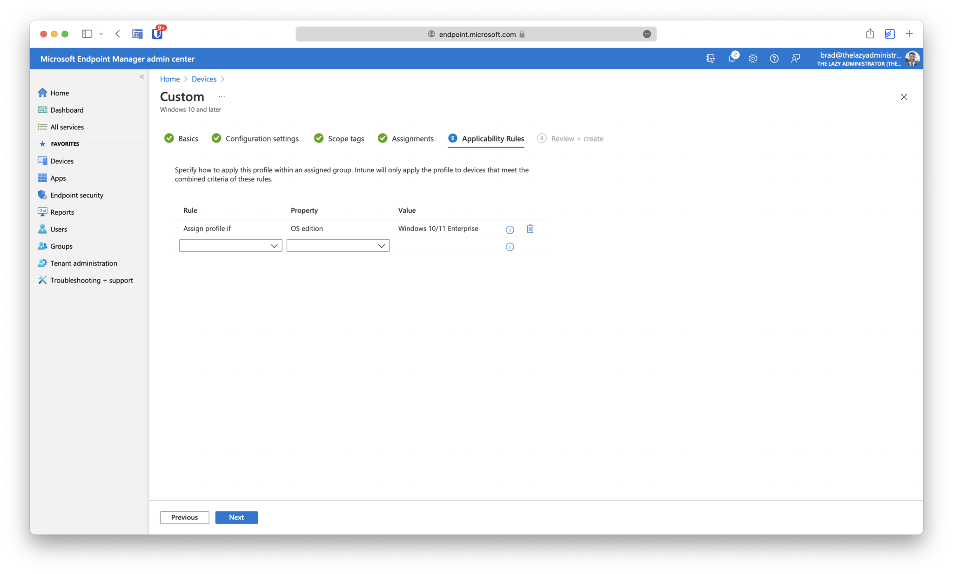Open the directory and subscription filter icon
The height and width of the screenshot is (574, 953).
click(710, 59)
